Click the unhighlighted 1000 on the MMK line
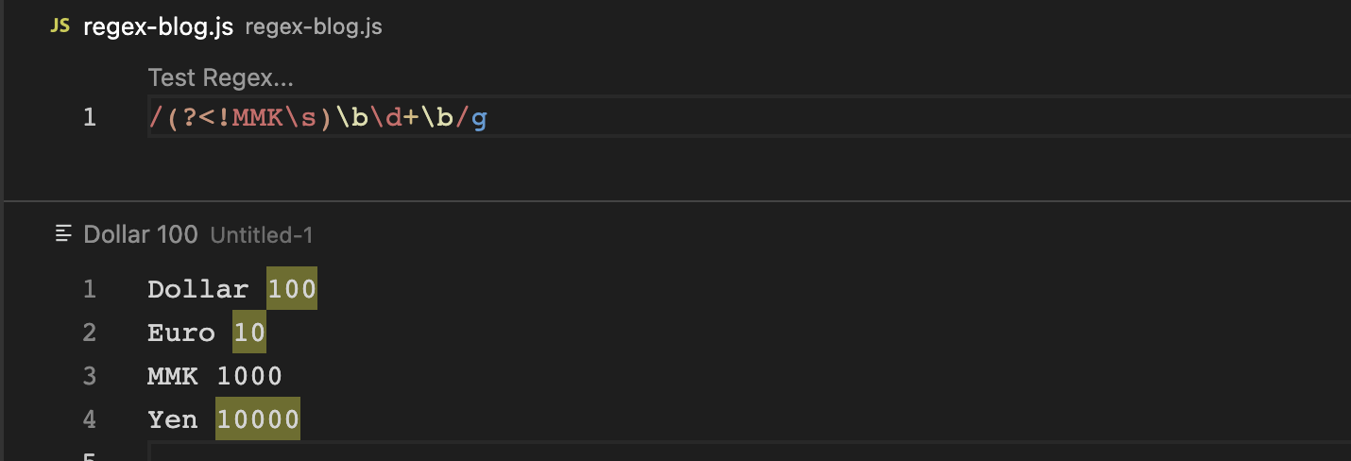Viewport: 1351px width, 461px height. pyautogui.click(x=249, y=376)
